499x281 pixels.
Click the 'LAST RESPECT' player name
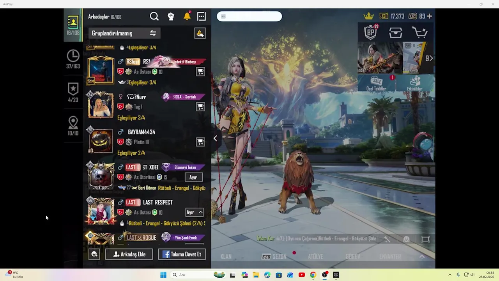pyautogui.click(x=158, y=203)
